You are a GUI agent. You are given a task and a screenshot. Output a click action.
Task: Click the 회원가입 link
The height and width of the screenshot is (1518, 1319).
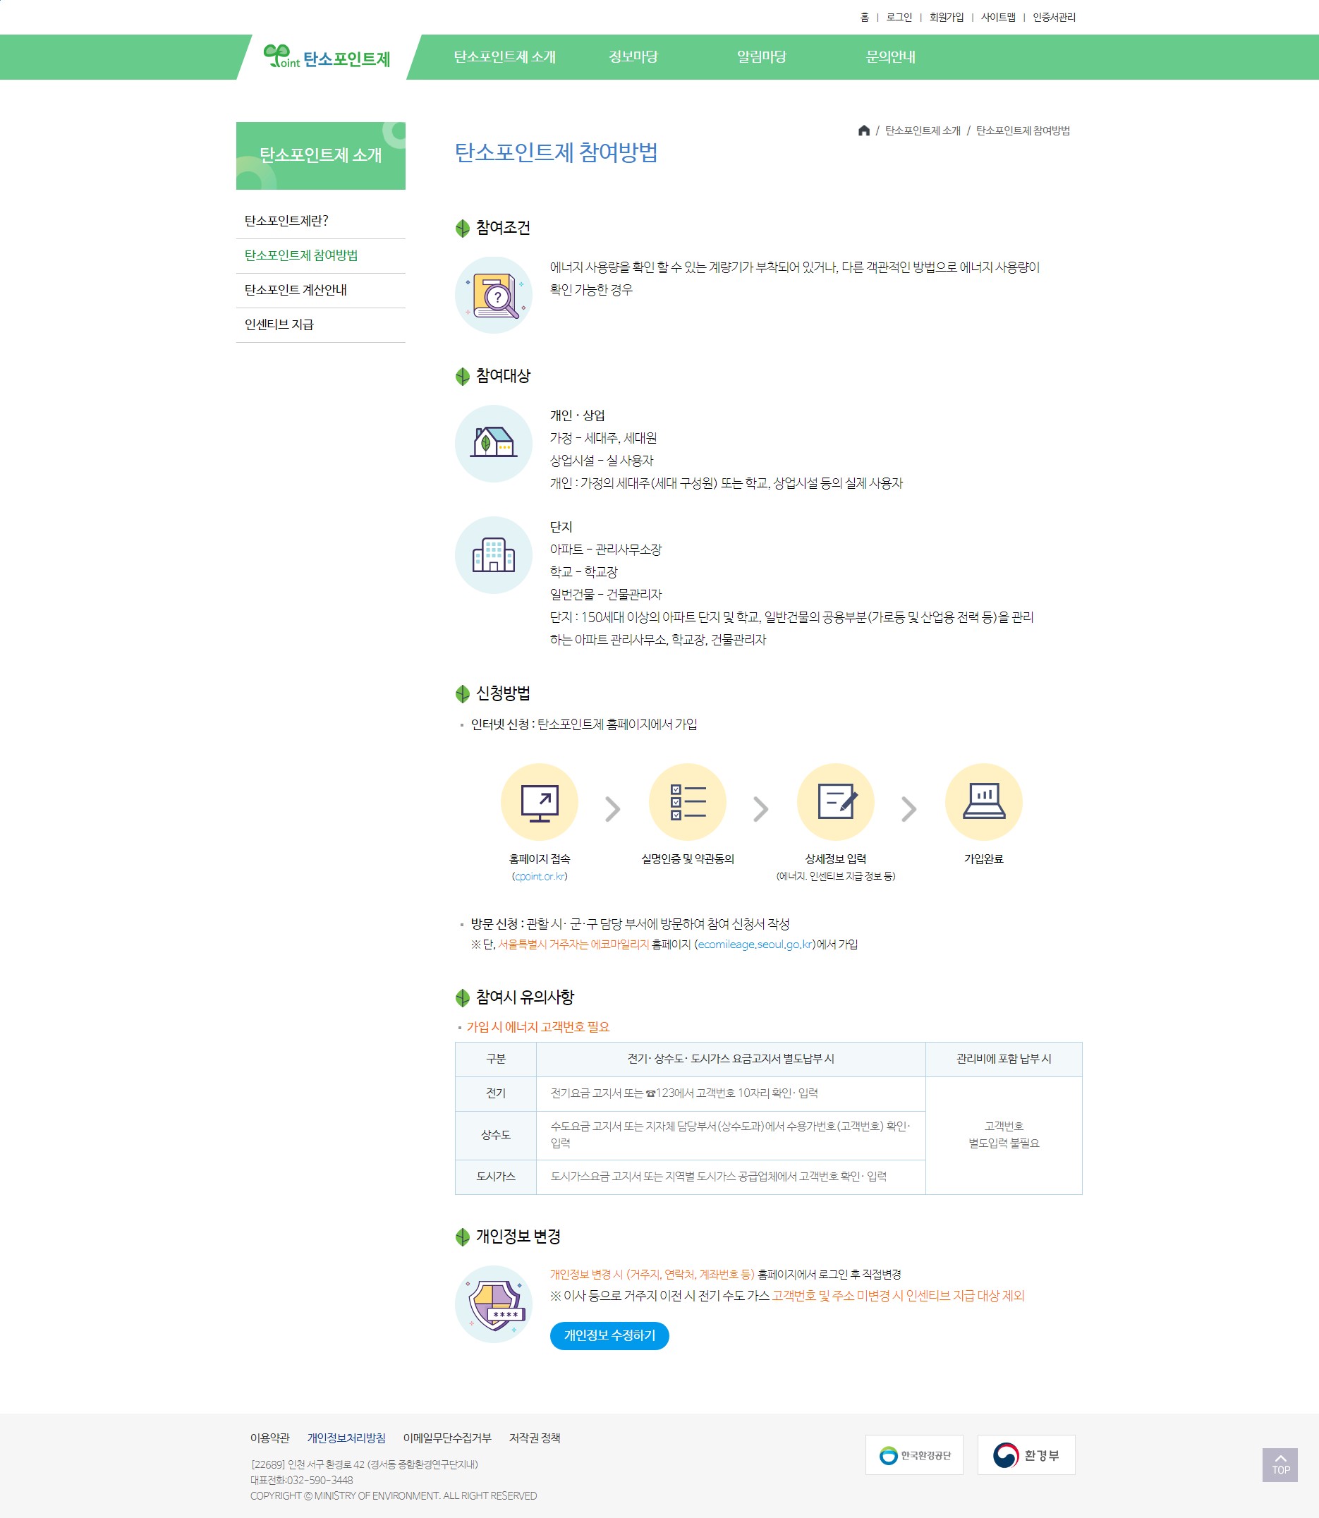coord(946,17)
